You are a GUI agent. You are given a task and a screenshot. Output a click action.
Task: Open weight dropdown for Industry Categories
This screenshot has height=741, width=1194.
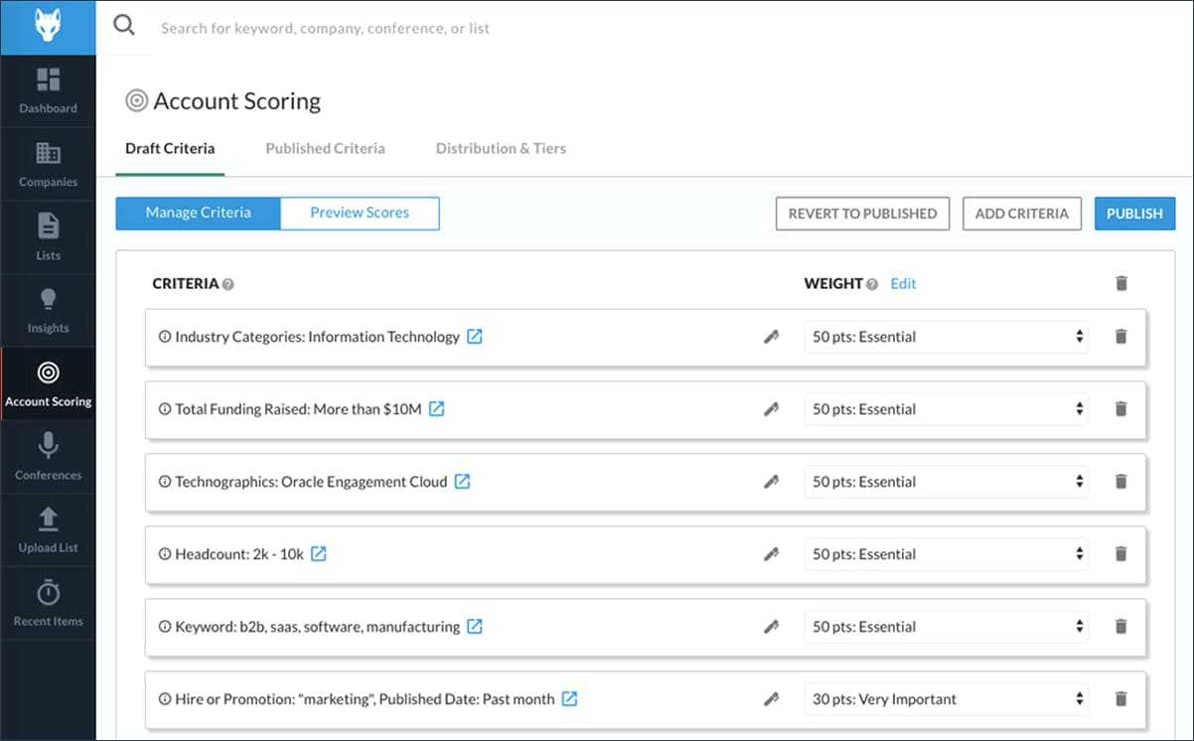click(x=946, y=337)
